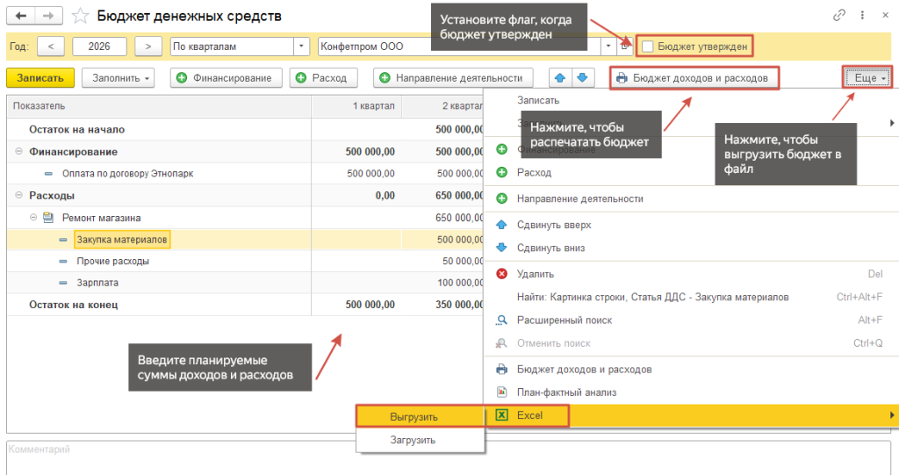Click the back arrow navigation icon

click(21, 16)
